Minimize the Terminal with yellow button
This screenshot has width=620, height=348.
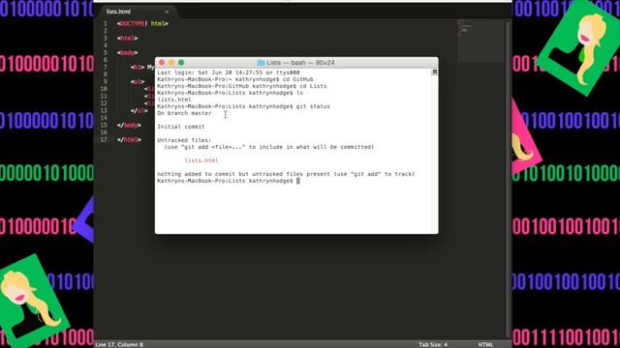[171, 62]
